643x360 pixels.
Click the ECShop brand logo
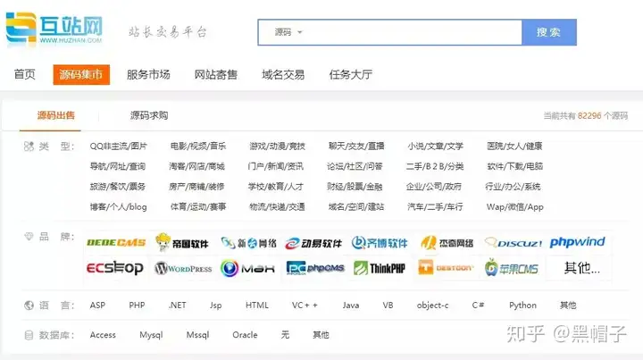coord(115,268)
